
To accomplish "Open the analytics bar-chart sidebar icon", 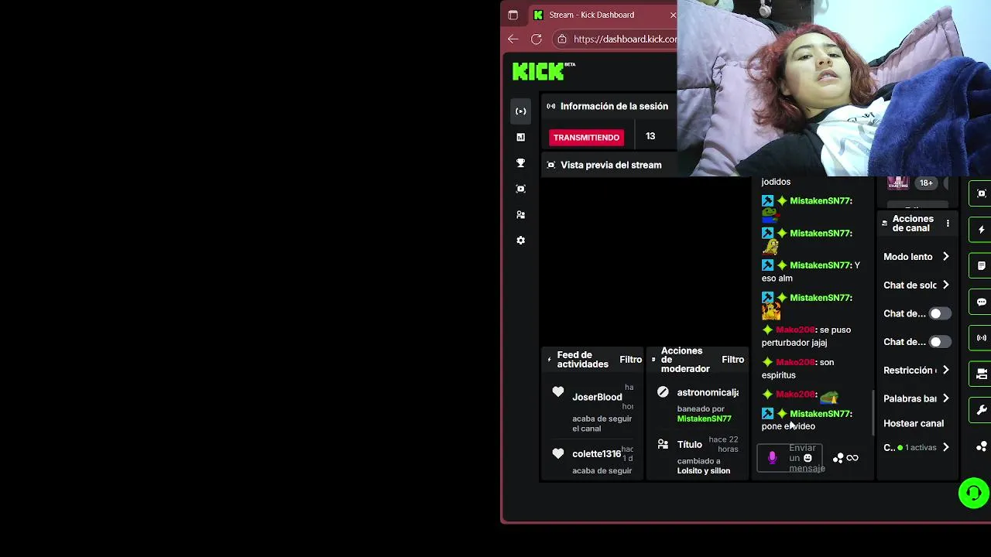I will pos(520,137).
